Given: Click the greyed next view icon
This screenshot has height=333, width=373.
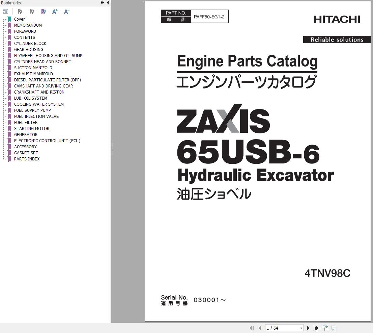Looking at the screenshot, I should pyautogui.click(x=334, y=328).
